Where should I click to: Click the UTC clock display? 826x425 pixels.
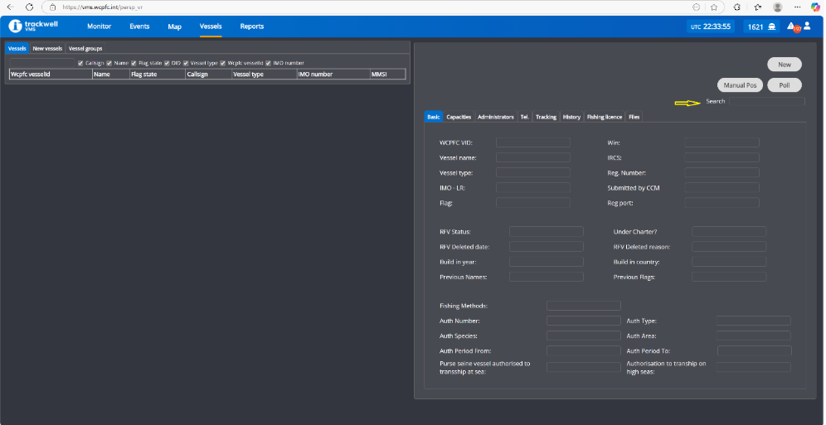pos(712,27)
